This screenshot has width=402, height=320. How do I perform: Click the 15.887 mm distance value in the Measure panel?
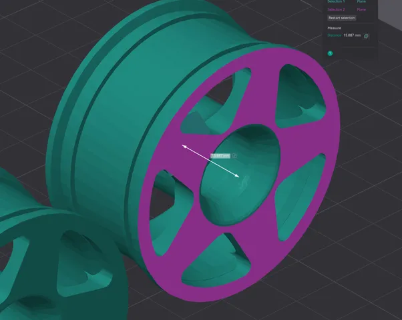352,35
